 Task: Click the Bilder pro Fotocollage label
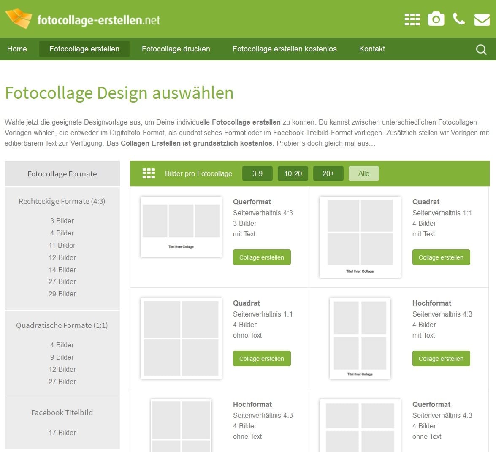(x=198, y=173)
